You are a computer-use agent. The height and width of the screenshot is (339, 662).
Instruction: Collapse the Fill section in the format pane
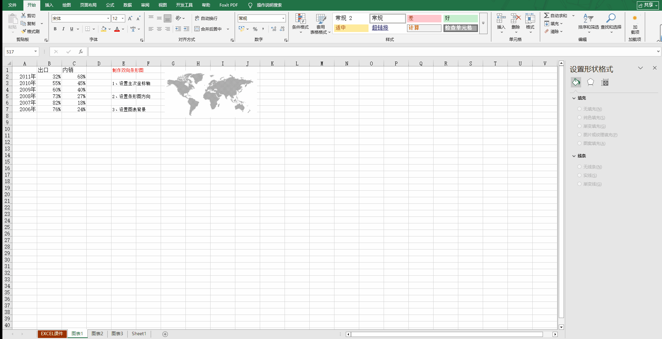(574, 98)
